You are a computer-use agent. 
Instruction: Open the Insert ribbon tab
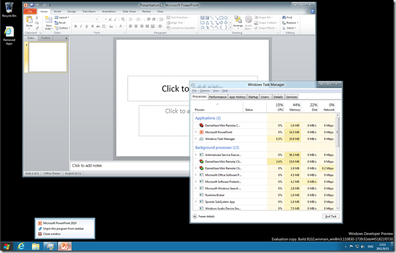point(57,12)
